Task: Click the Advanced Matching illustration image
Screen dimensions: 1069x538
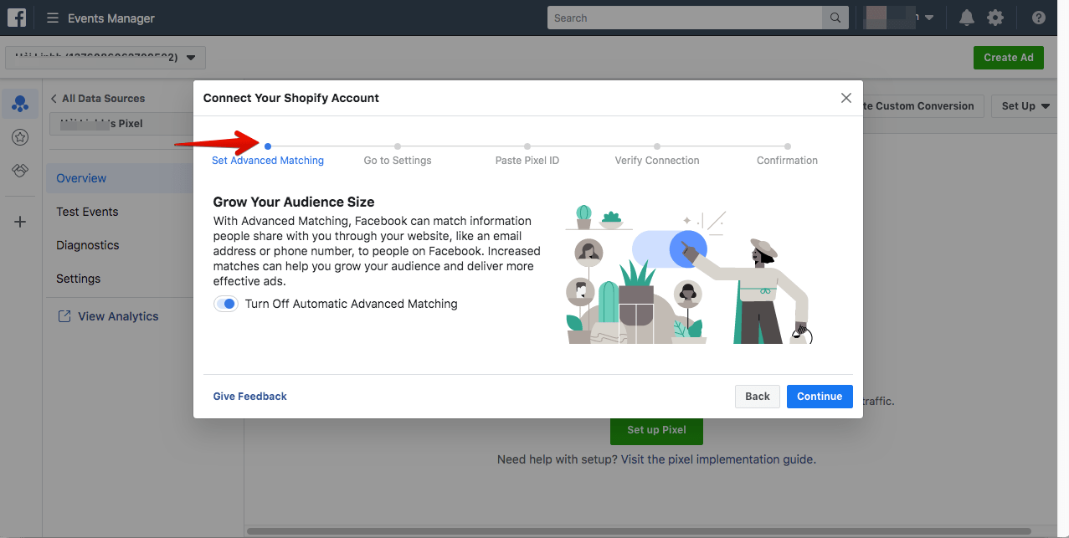Action: point(688,276)
